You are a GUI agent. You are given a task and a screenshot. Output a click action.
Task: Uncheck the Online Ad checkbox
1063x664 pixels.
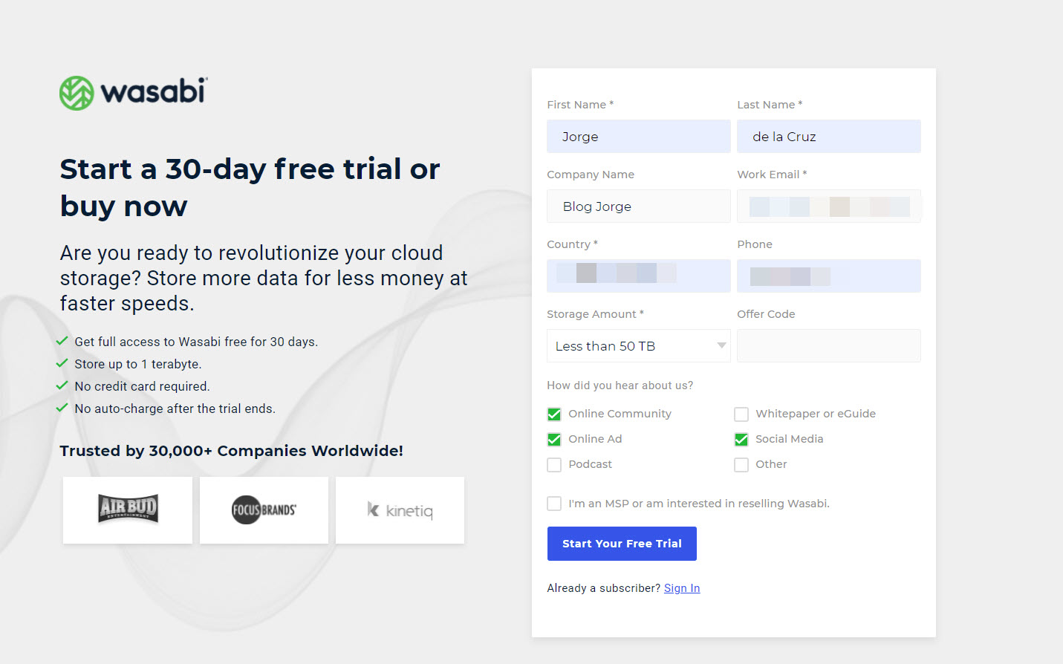pos(554,440)
